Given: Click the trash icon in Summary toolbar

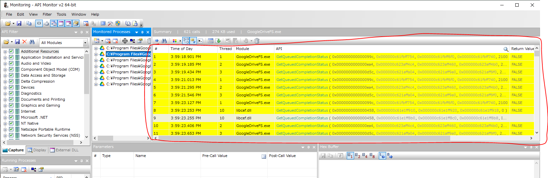Looking at the screenshot, I should 257,41.
